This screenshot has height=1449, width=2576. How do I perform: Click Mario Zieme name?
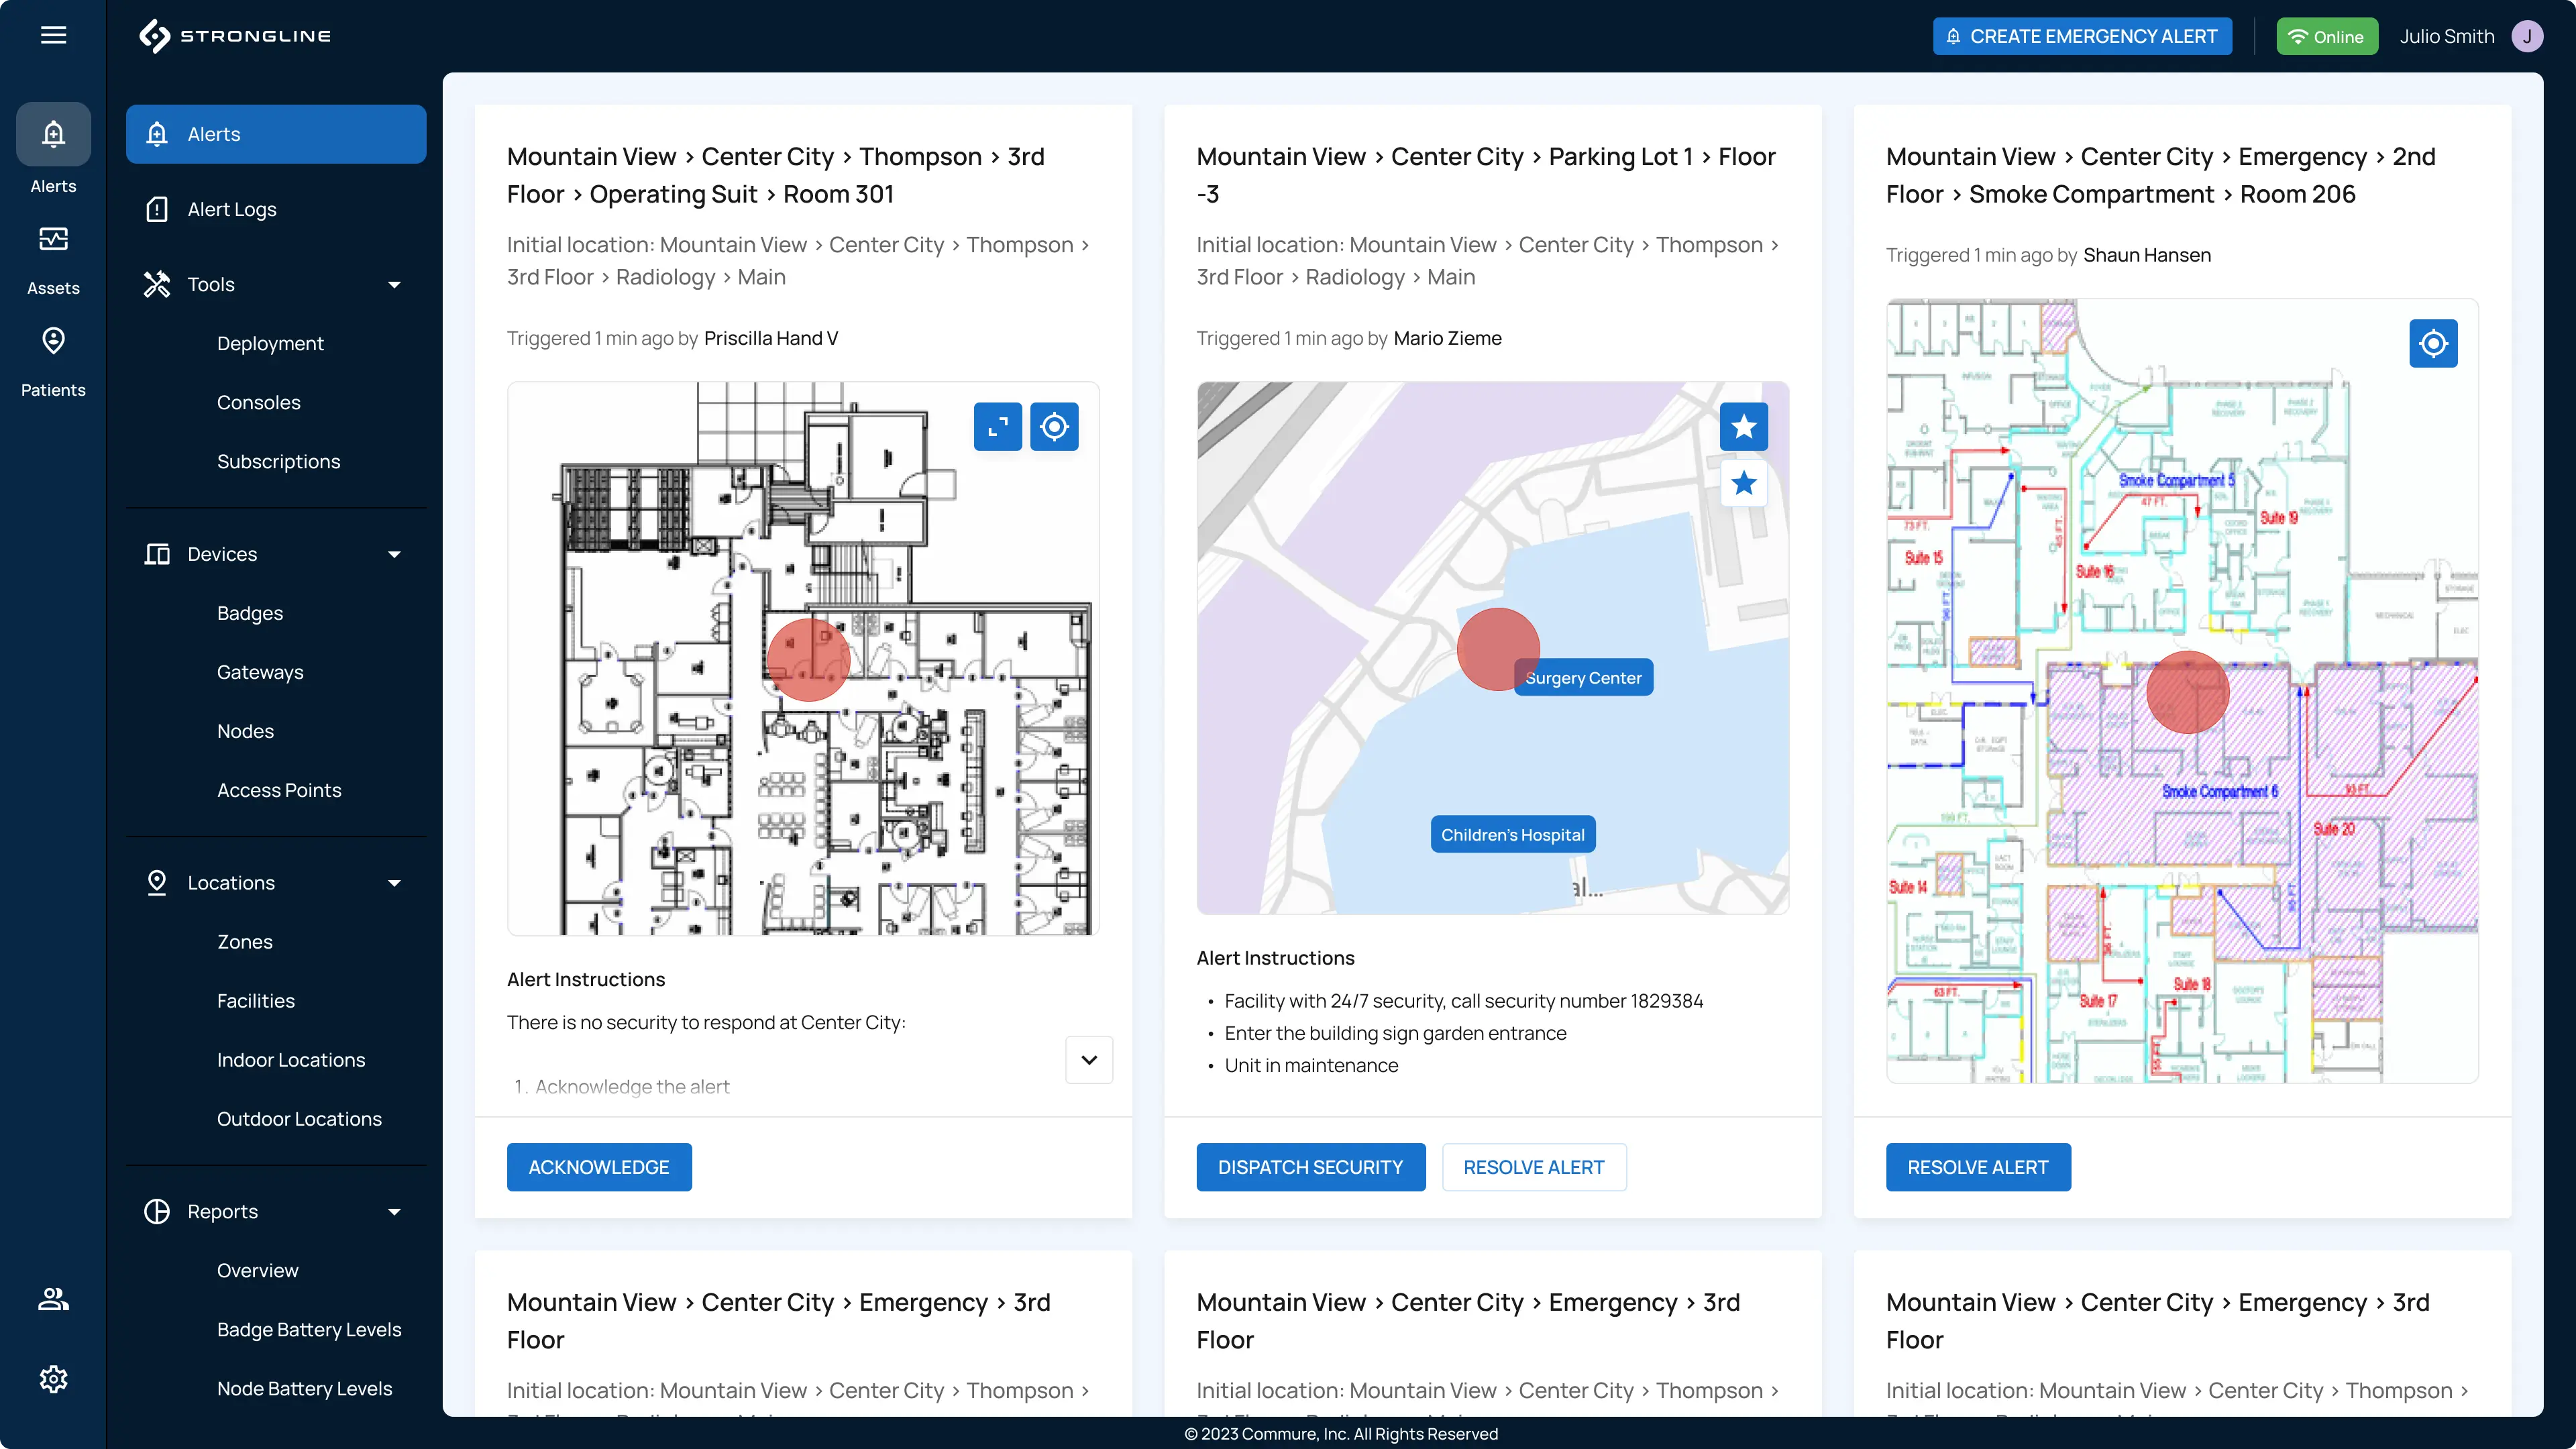1447,338
